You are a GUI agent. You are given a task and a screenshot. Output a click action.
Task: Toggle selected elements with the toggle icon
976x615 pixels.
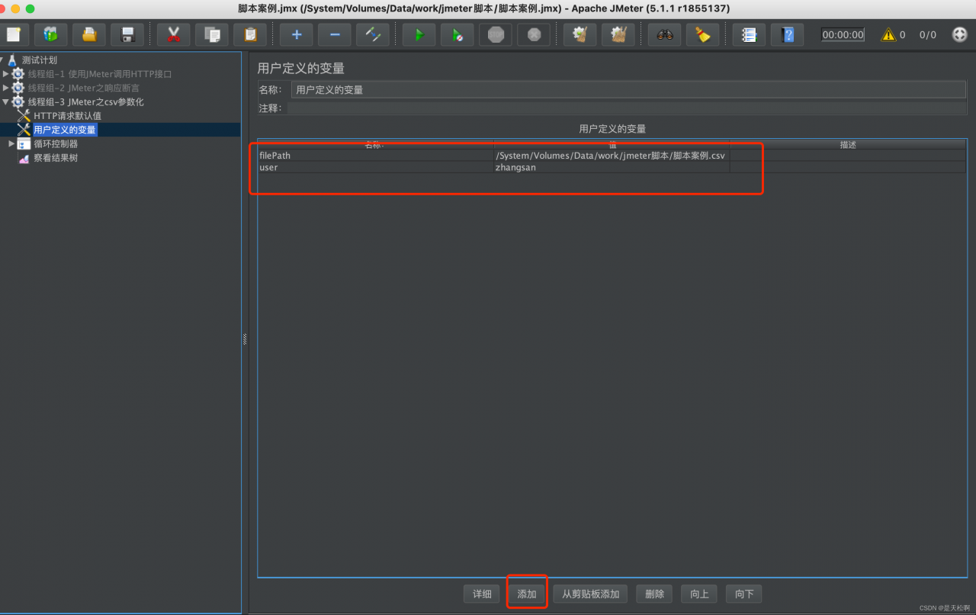[x=373, y=34]
